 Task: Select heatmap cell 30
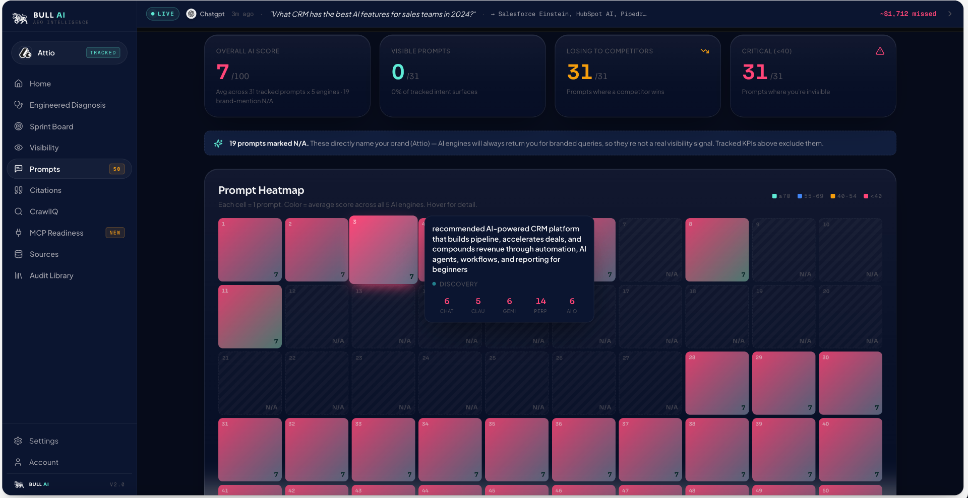[851, 383]
